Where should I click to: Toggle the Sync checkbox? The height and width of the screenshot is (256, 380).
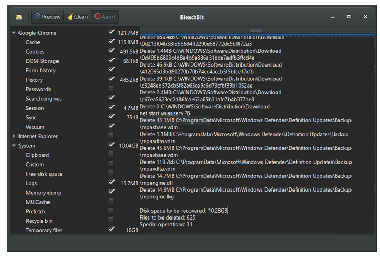click(111, 116)
